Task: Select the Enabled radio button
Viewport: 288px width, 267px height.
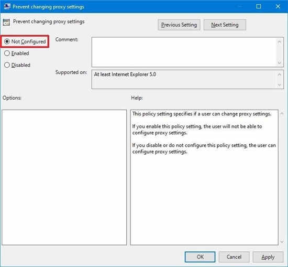Action: [7, 53]
